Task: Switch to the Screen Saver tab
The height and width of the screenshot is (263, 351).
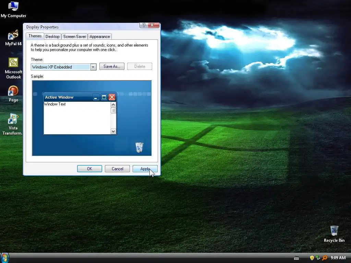Action: click(74, 36)
